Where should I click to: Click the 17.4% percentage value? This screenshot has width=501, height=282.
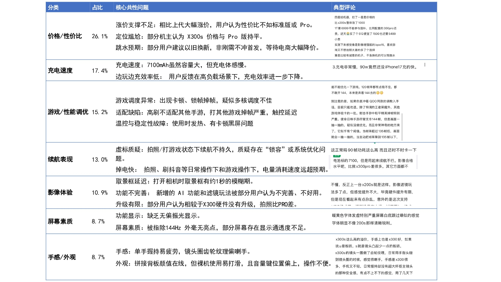pyautogui.click(x=100, y=71)
